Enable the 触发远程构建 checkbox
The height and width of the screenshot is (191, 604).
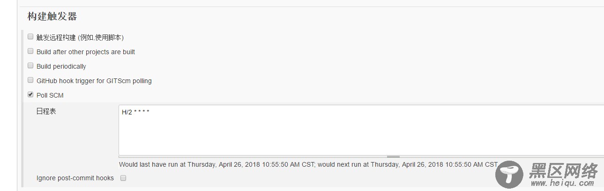tap(30, 37)
